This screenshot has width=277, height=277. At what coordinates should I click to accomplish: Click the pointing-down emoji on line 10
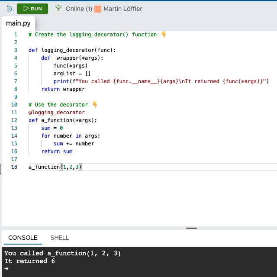click(x=95, y=104)
